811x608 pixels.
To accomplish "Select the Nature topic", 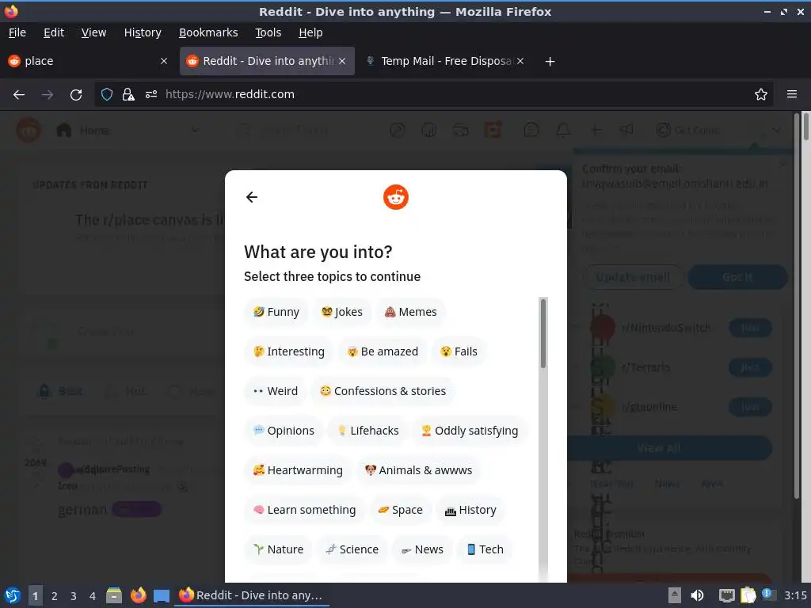I will tap(278, 549).
